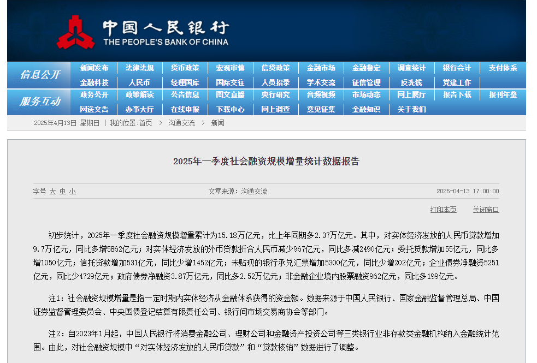Screen dimensions: 537x363
Task: Select 关于我们 in the navigation
Action: click(411, 109)
